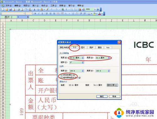Click the Paste clipboard icon

coord(42,9)
